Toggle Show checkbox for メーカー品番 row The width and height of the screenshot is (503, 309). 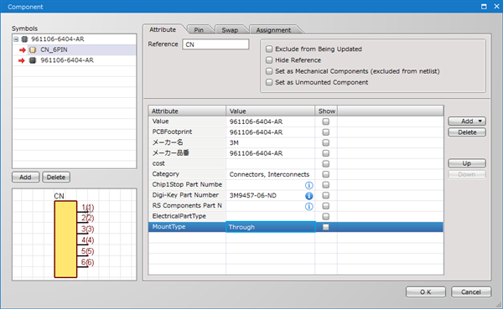click(325, 153)
